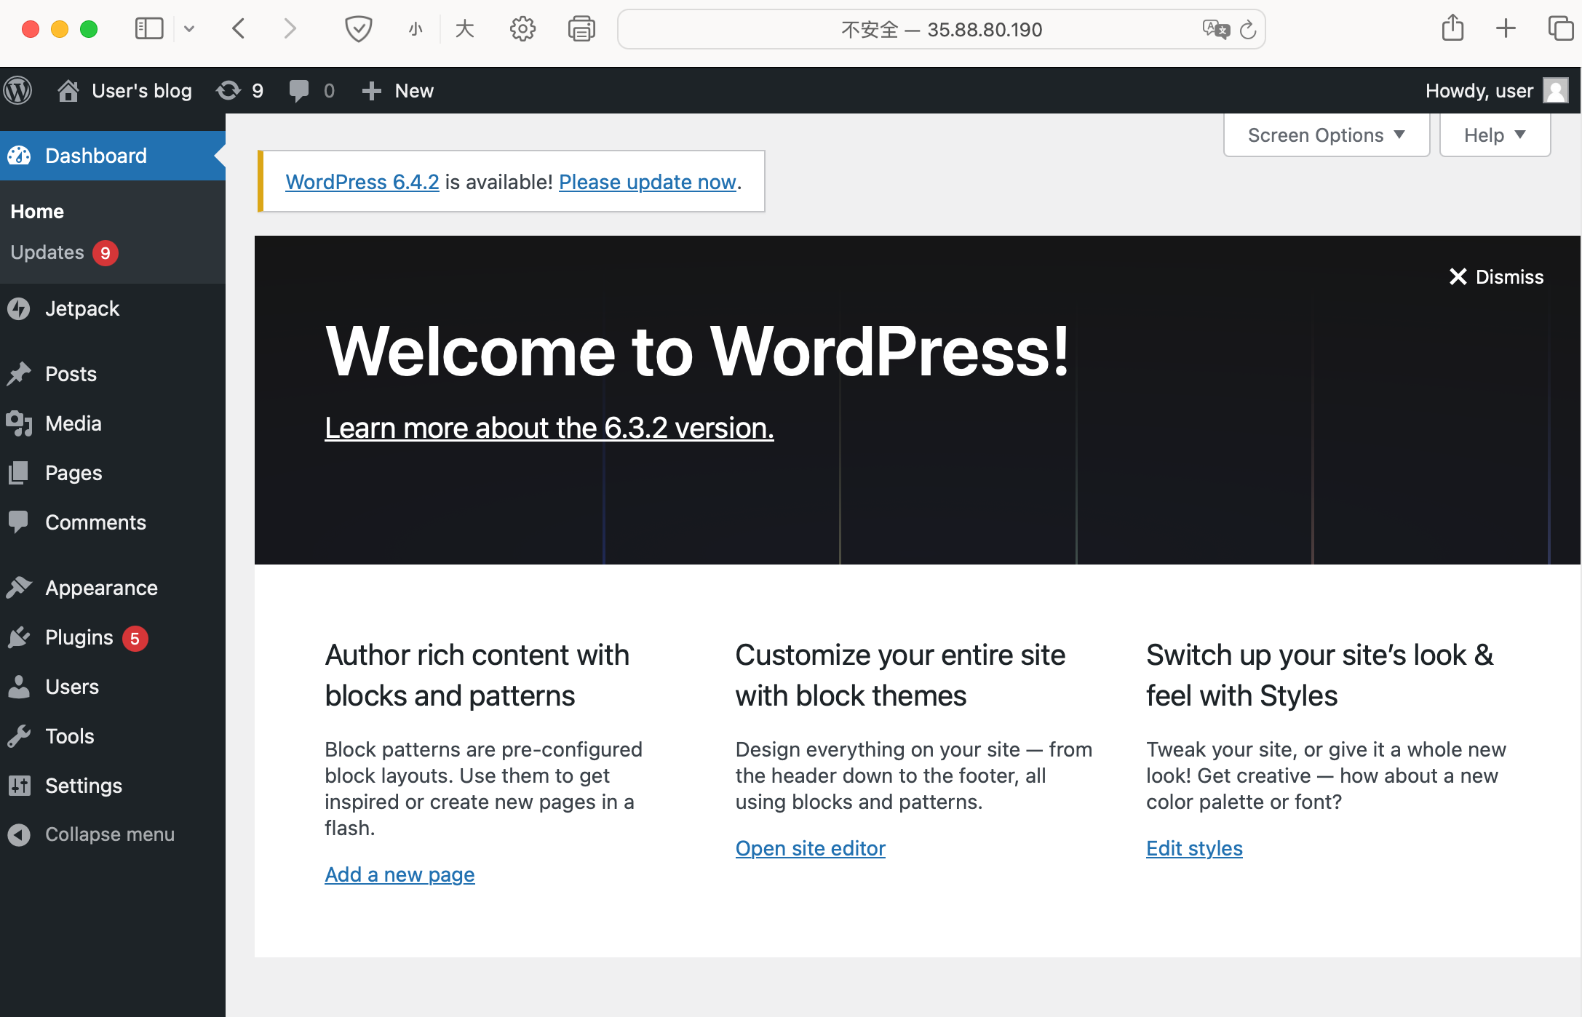Open Learn more about 6.3.2 version link

(549, 428)
